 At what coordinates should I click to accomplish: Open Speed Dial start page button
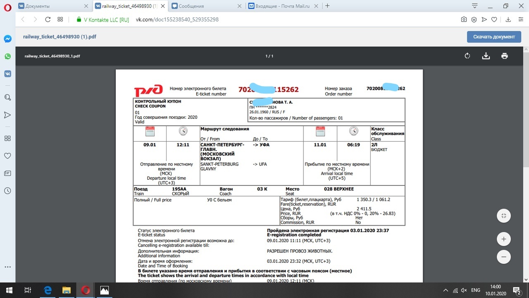pos(60,19)
